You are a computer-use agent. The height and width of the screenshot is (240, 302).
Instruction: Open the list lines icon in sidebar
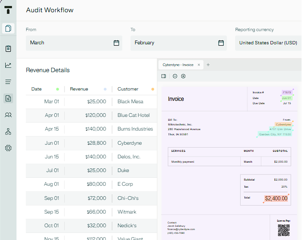pos(8,82)
